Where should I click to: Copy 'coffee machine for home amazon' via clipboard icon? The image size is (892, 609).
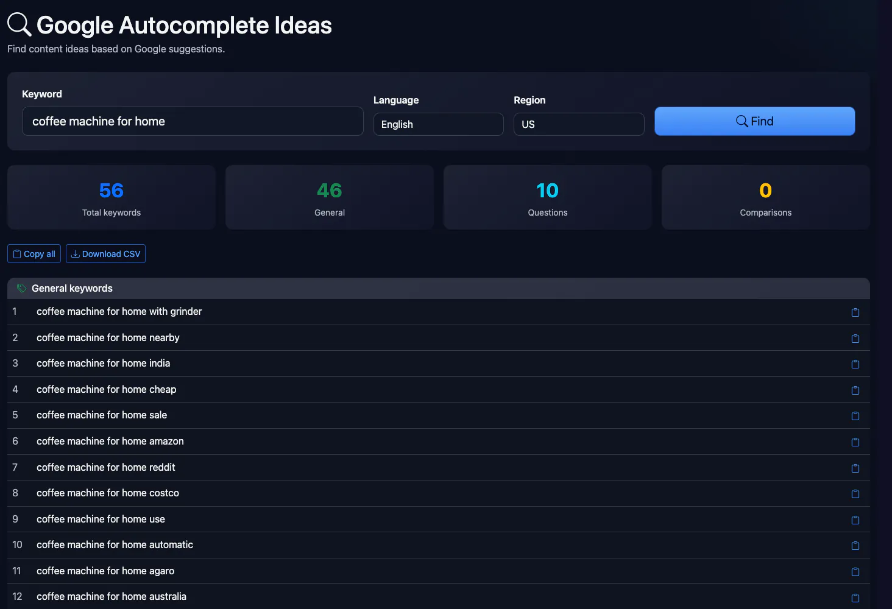(855, 442)
